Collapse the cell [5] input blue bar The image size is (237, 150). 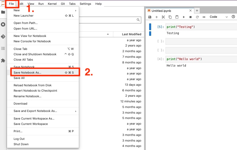point(150,27)
